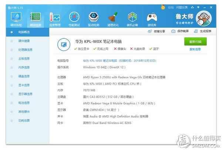Click 光盘刻录 cross indicator
The height and width of the screenshot is (150, 222).
coord(138,49)
